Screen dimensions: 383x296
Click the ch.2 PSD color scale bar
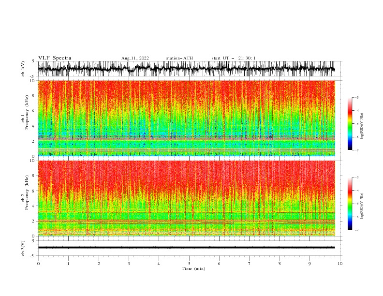(x=350, y=204)
